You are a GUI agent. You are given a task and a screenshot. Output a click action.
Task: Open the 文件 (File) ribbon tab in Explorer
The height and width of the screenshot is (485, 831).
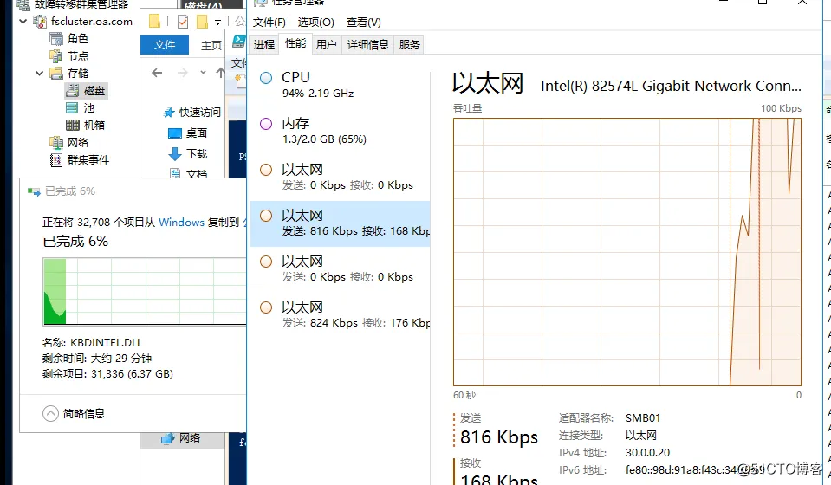point(165,45)
